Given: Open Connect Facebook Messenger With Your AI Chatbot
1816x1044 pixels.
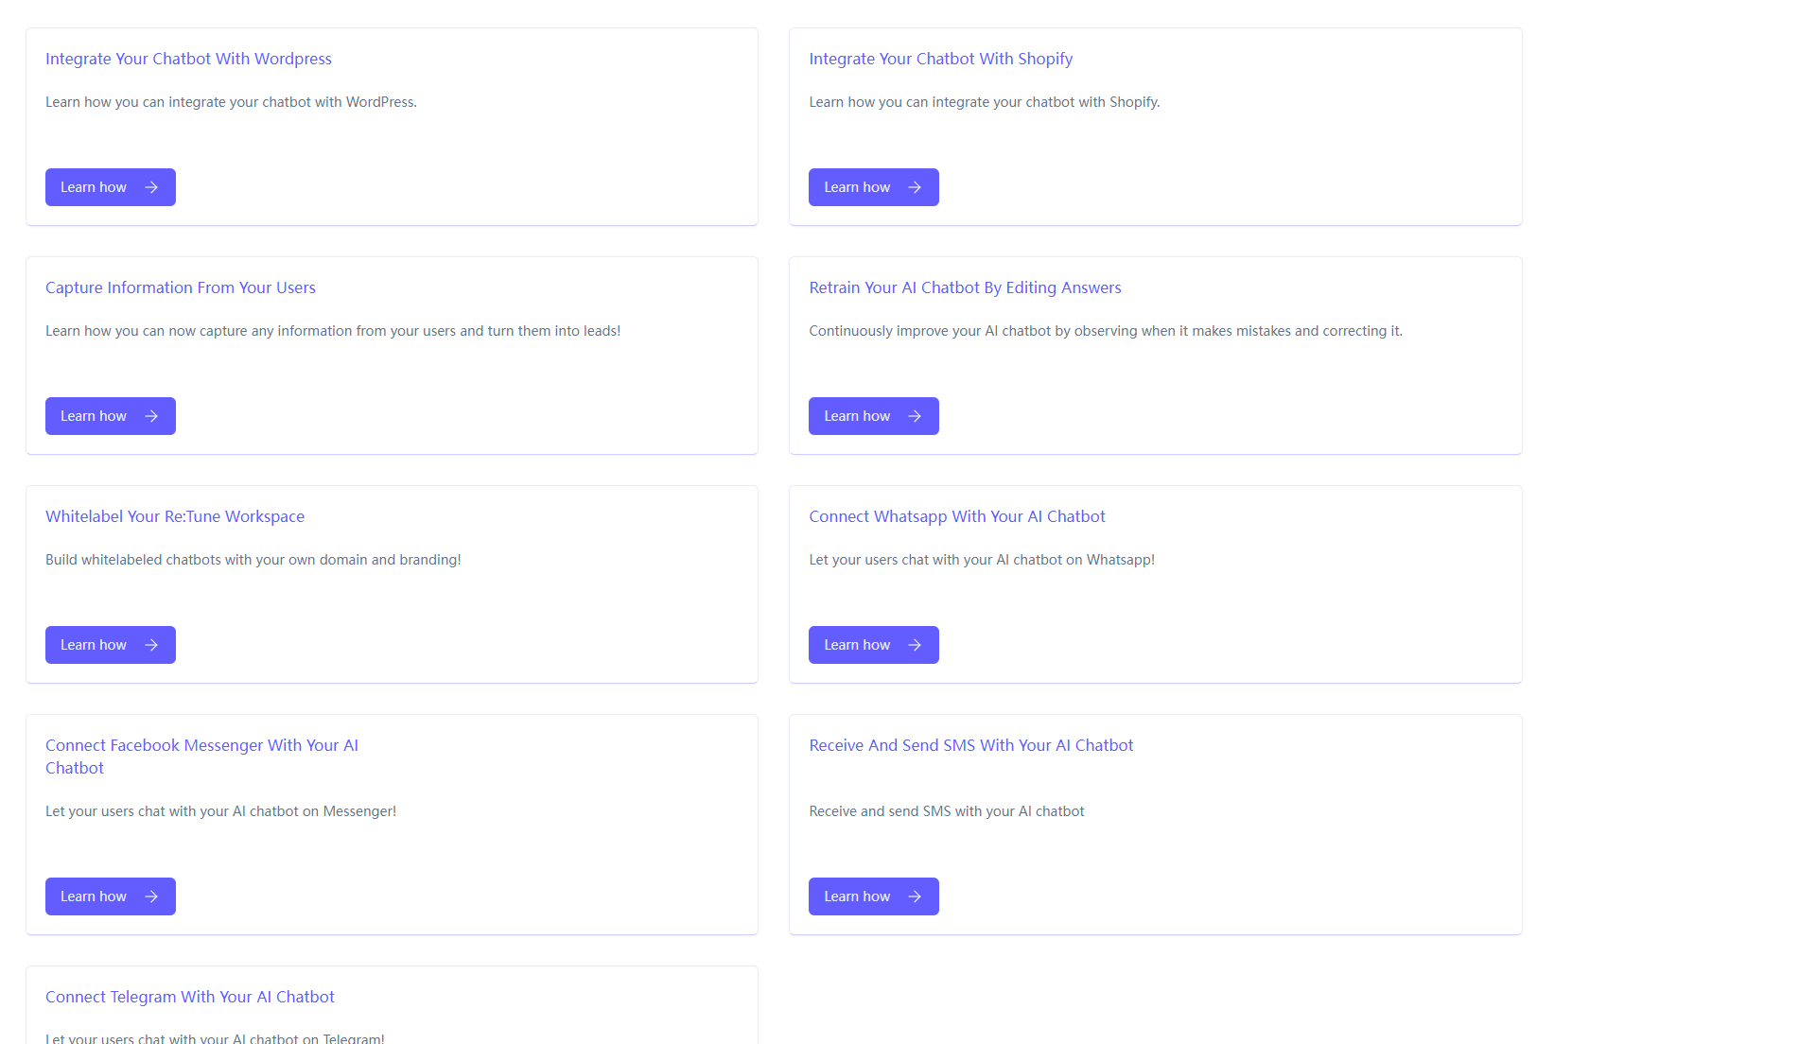Looking at the screenshot, I should (x=201, y=746).
